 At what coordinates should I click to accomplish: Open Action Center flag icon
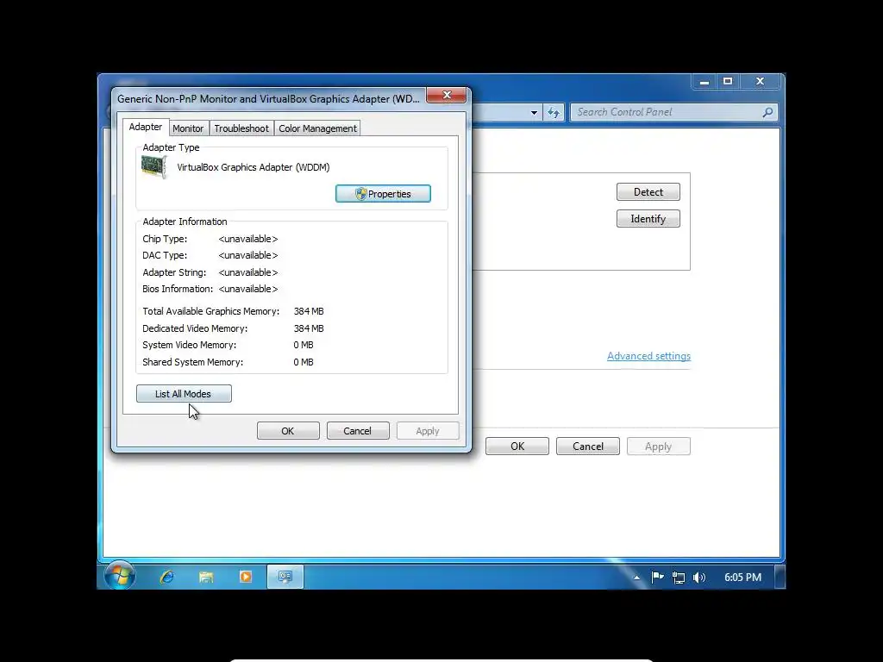[657, 577]
